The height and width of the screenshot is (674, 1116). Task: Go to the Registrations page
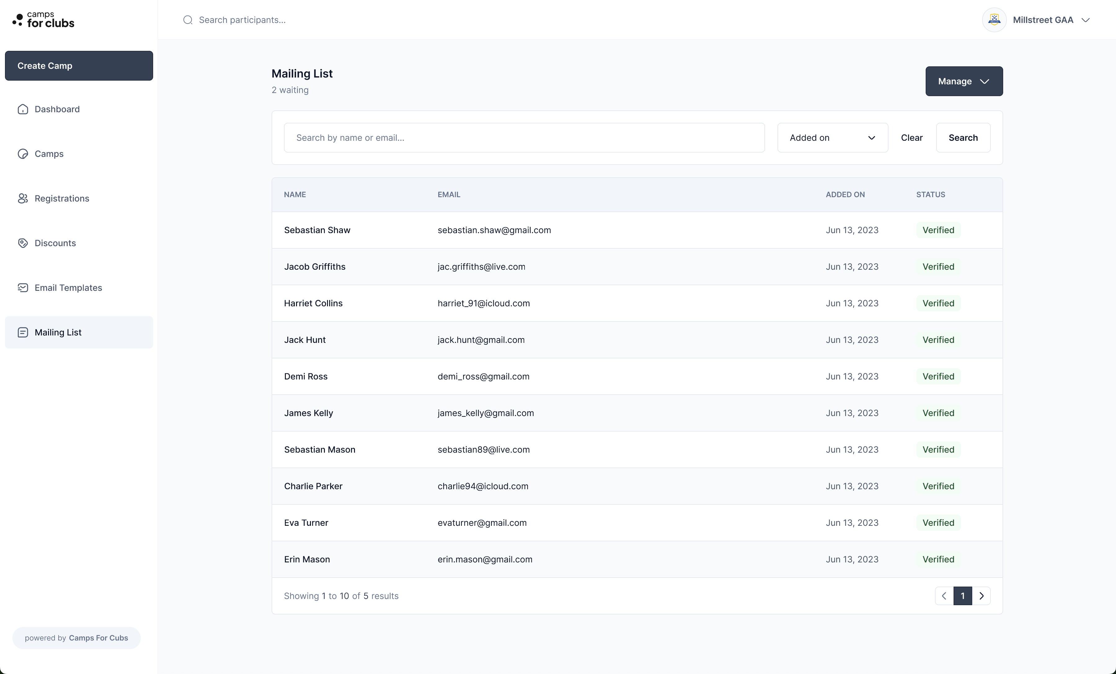62,198
